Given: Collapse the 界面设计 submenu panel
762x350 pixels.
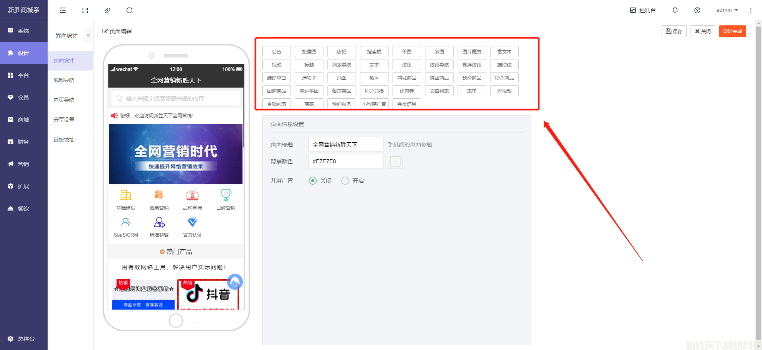Looking at the screenshot, I should [89, 35].
